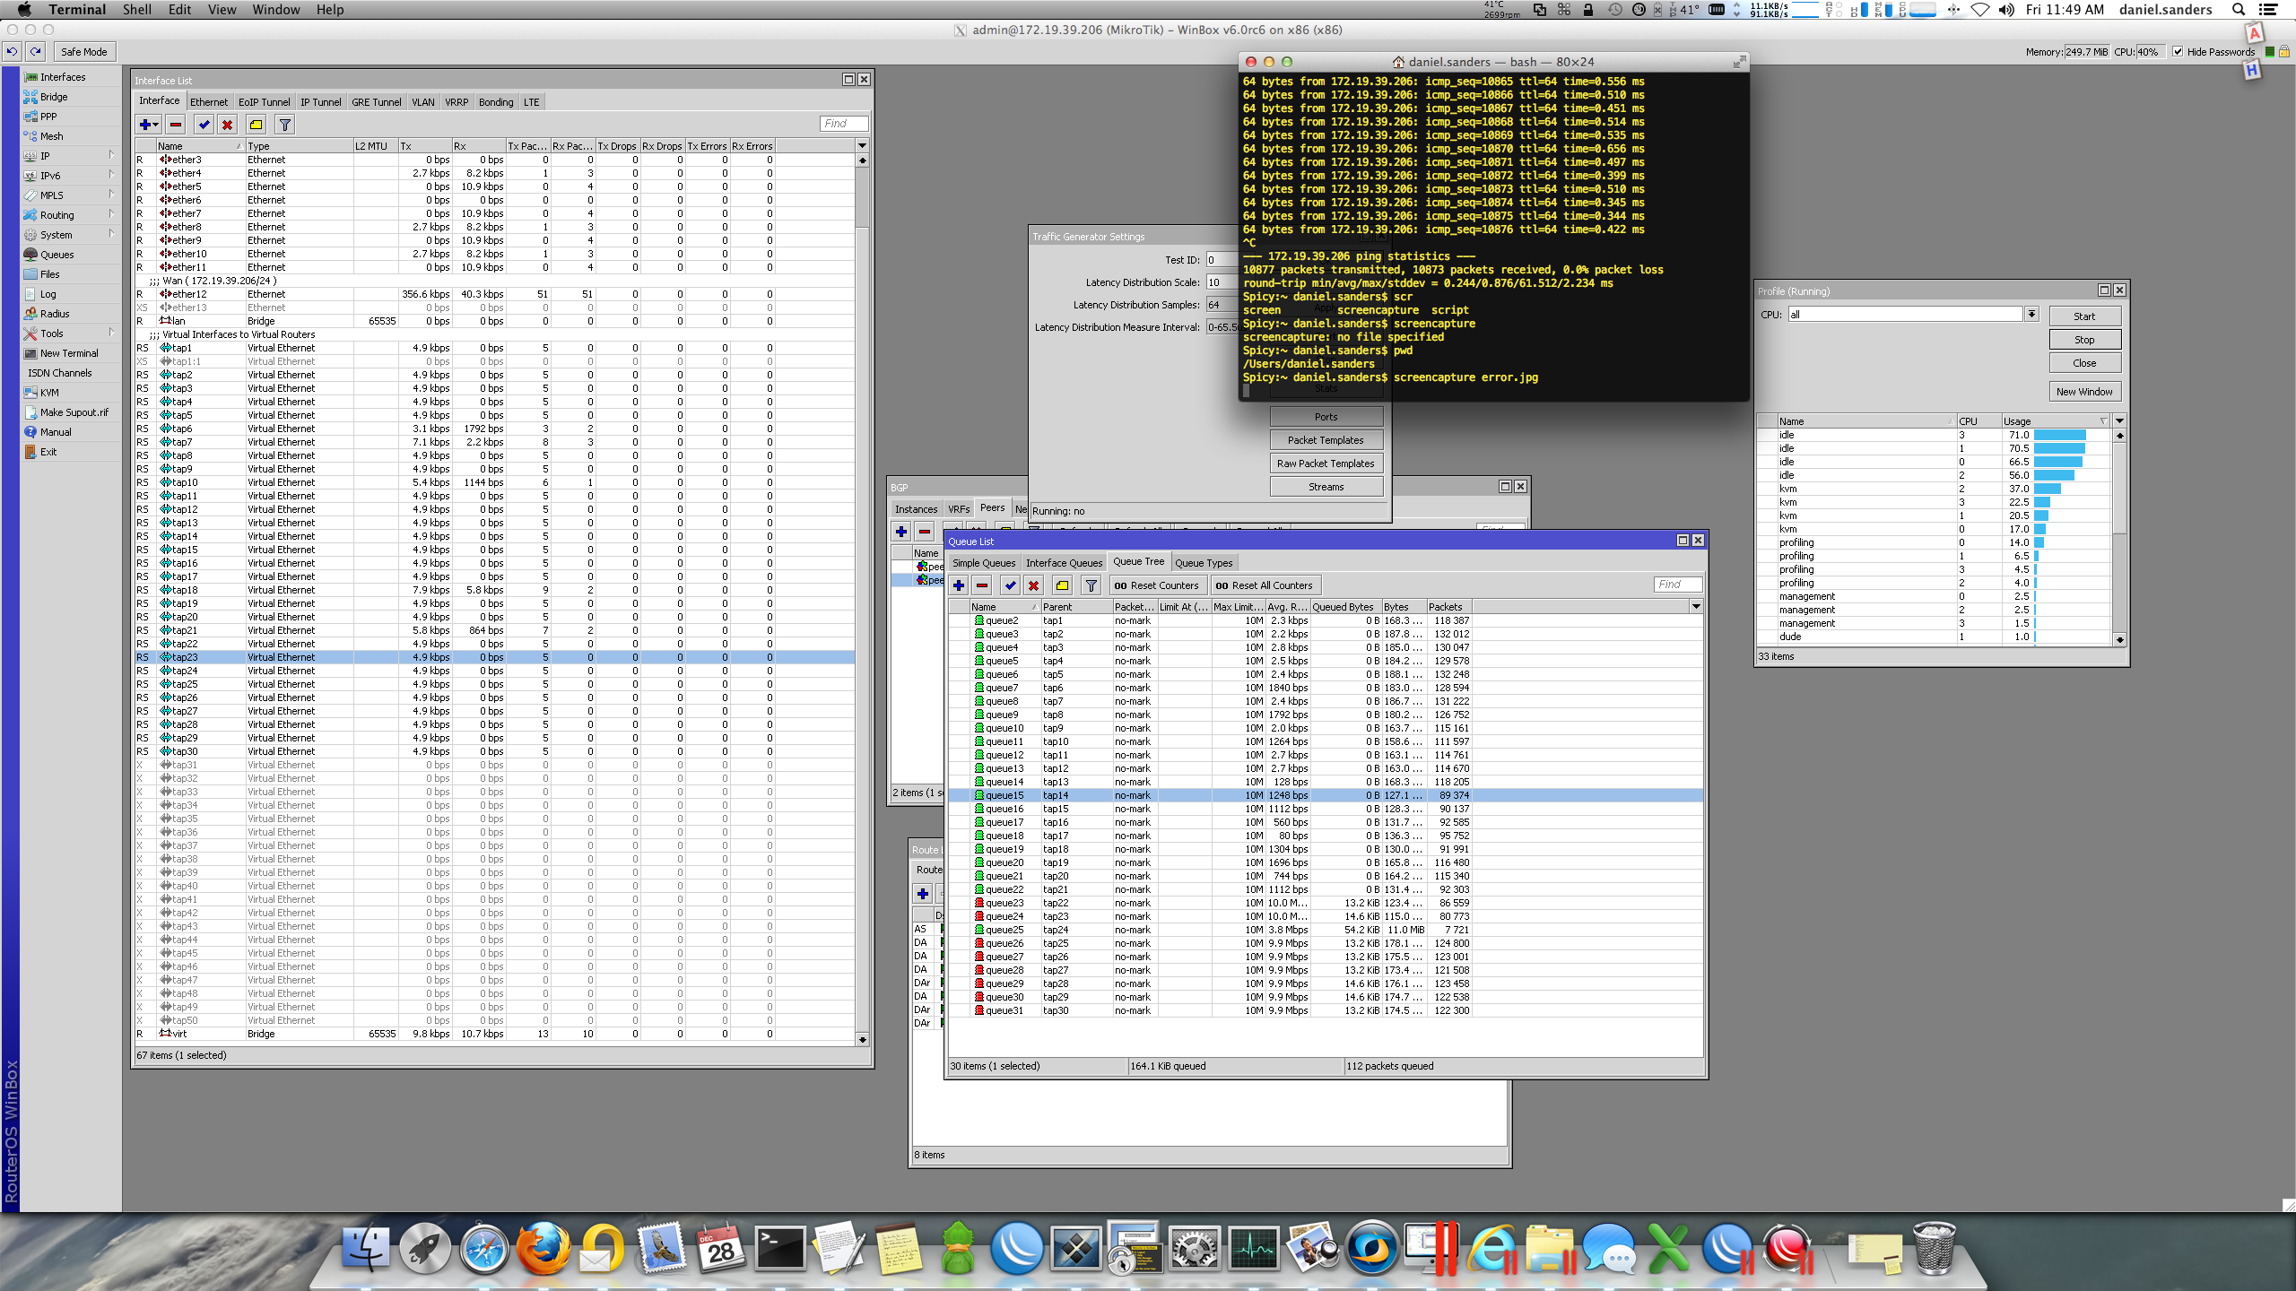Click the Reset Counters button

[1157, 585]
